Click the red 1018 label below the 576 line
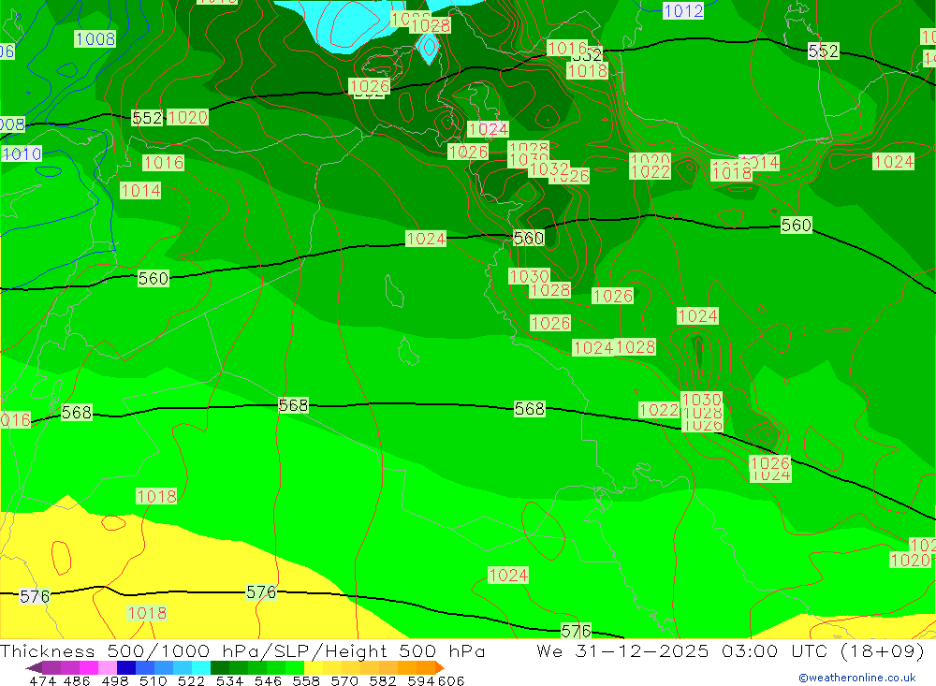 (x=147, y=613)
